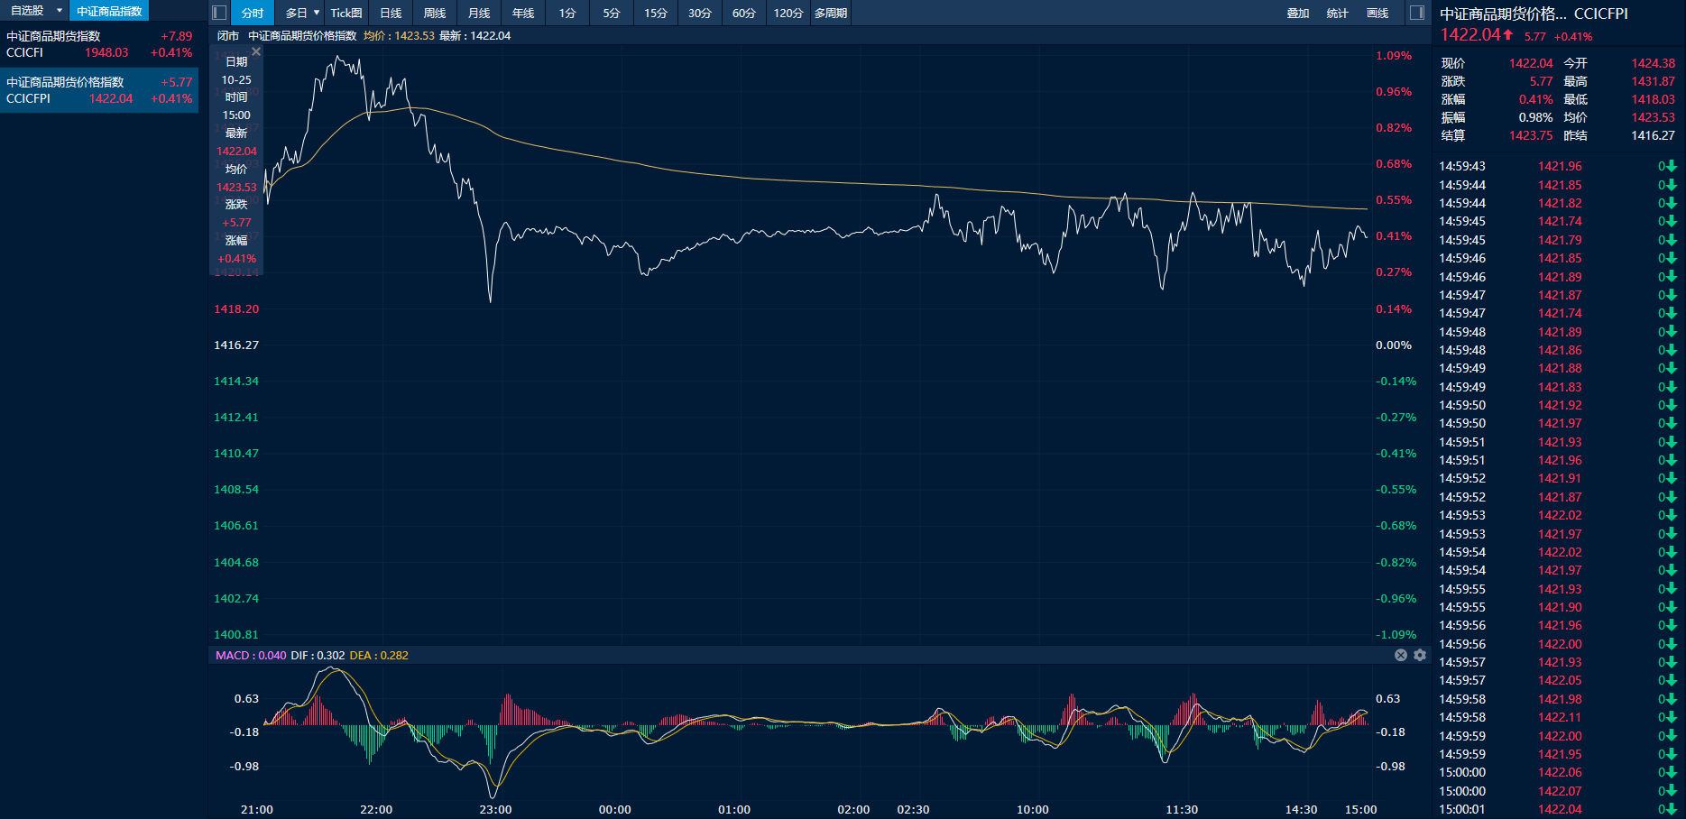This screenshot has width=1686, height=819.
Task: Select the 5分 period
Action: pyautogui.click(x=612, y=13)
